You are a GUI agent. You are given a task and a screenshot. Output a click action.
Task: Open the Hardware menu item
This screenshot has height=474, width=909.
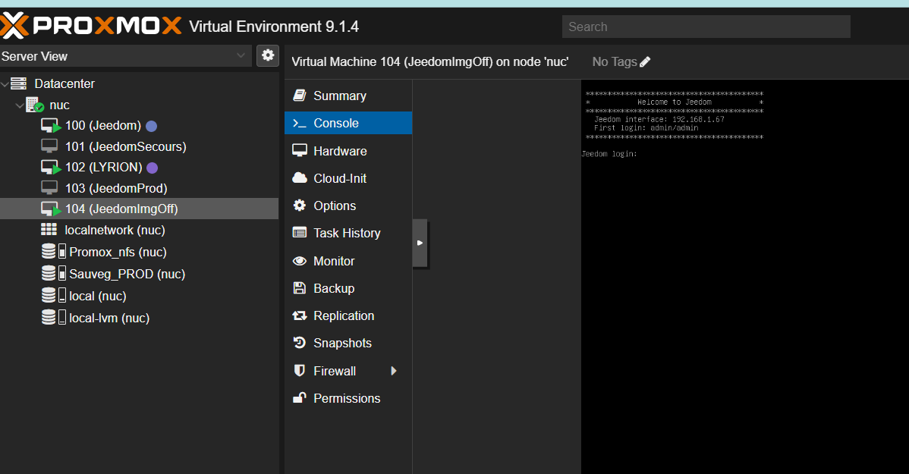click(340, 151)
